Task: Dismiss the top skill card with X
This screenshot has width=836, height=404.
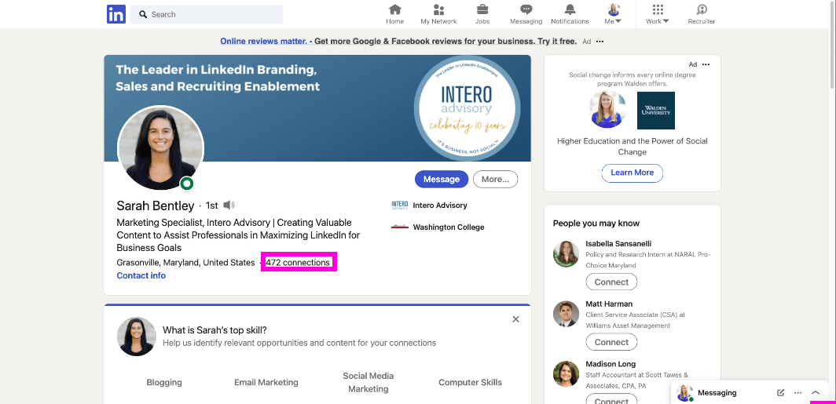Action: coord(515,319)
